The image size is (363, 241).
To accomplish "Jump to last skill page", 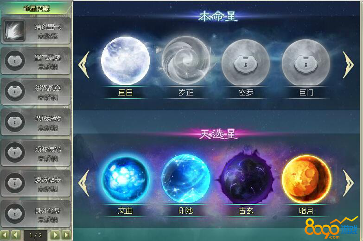I will click(x=66, y=235).
